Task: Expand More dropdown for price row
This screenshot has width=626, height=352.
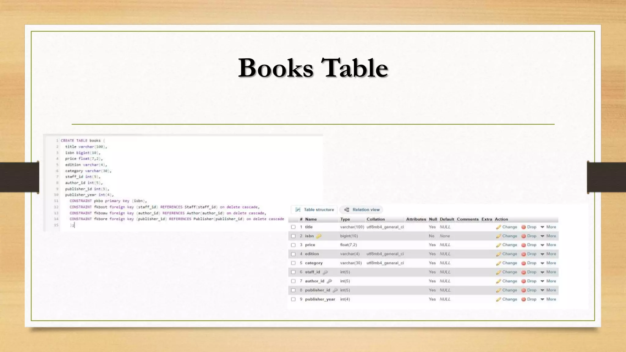Action: [x=548, y=245]
